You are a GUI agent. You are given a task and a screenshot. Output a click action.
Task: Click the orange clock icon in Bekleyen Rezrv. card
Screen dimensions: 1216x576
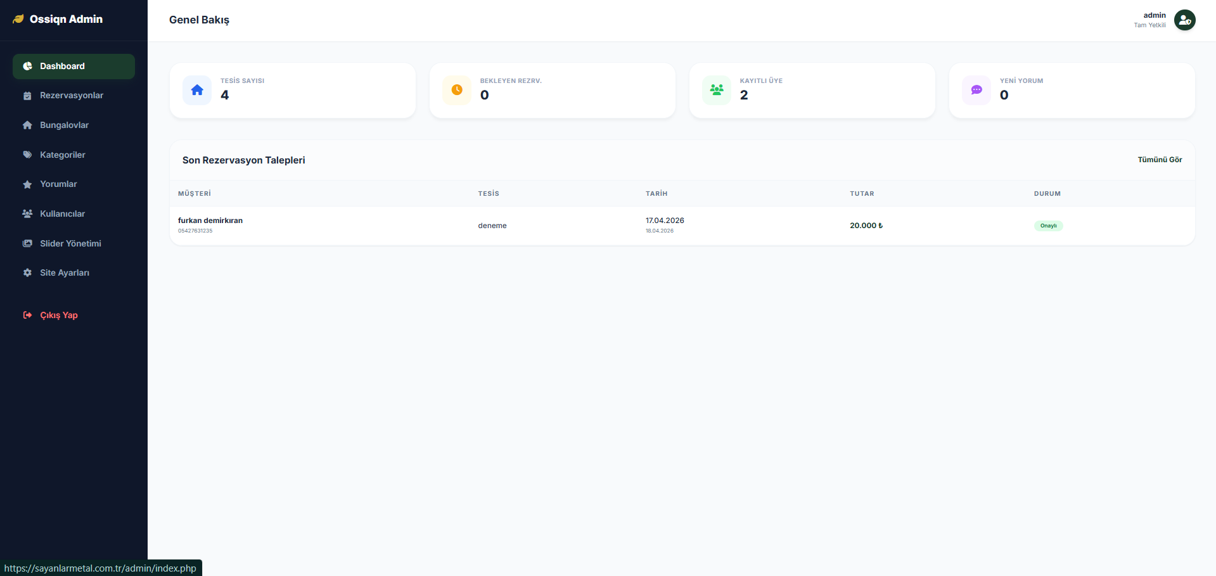[x=457, y=90]
